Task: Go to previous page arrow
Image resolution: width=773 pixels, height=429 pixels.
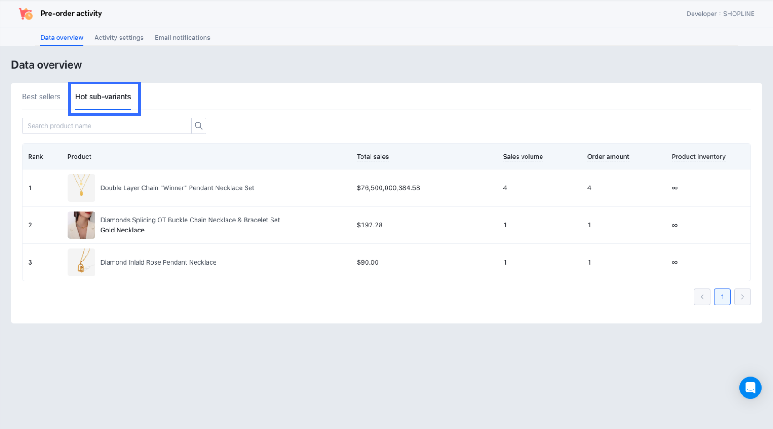Action: 702,297
